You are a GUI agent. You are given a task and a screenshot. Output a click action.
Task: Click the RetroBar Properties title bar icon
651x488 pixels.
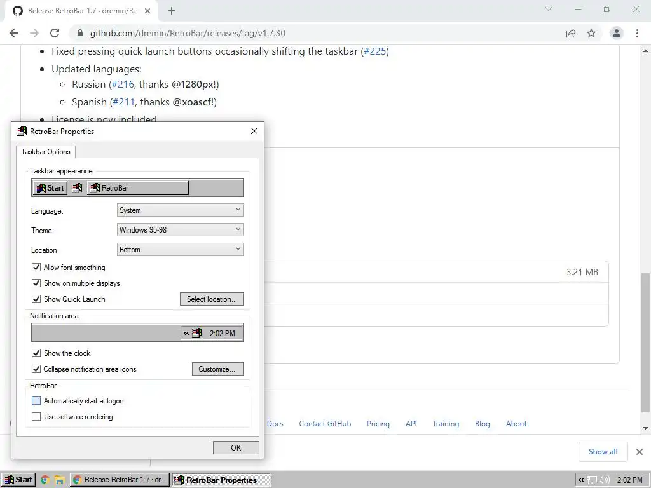tap(22, 131)
